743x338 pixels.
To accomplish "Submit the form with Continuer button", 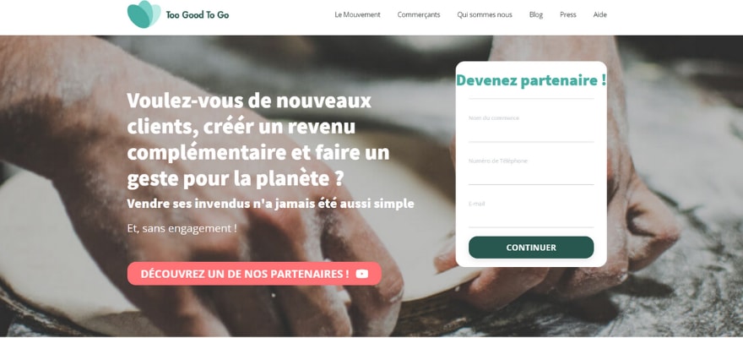I will [x=531, y=248].
